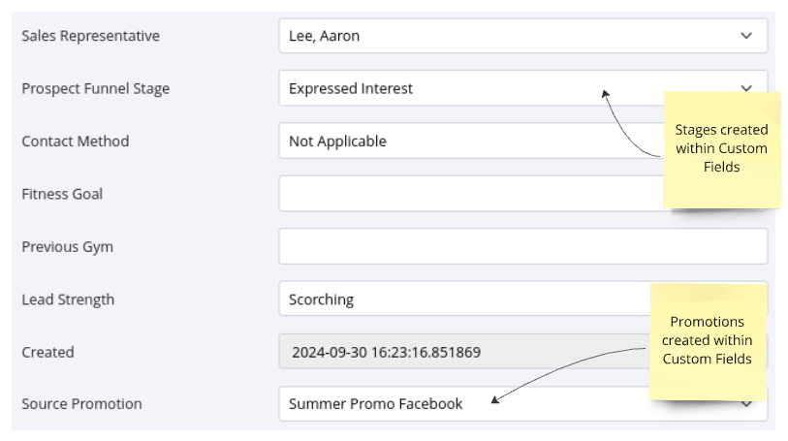Click the Sales Representative dropdown chevron arrow
Image resolution: width=788 pixels, height=441 pixels.
click(x=745, y=36)
